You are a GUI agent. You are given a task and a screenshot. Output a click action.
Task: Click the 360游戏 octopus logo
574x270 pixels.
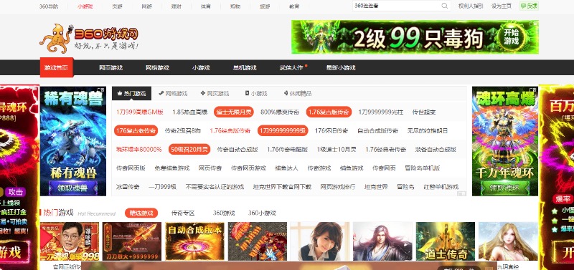coord(89,39)
